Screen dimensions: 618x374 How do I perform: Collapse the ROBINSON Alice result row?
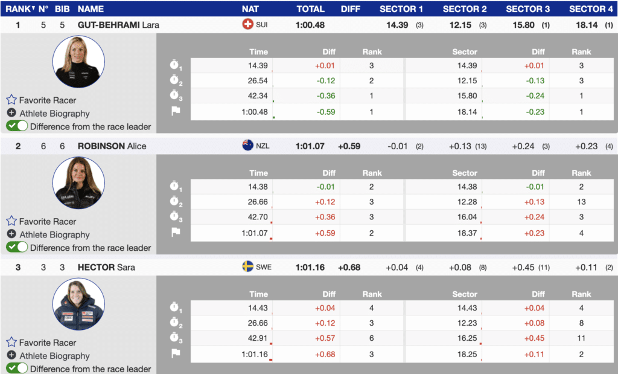112,146
